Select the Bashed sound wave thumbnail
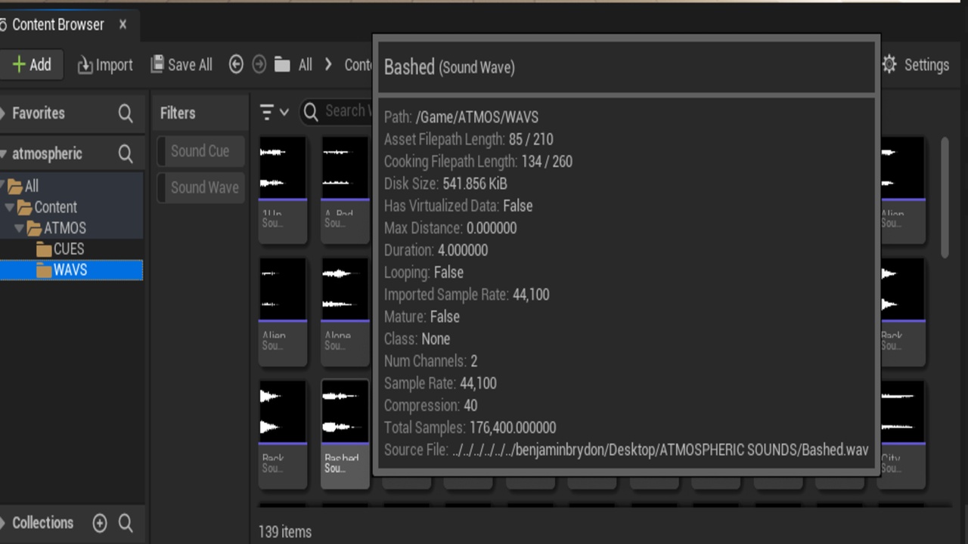The image size is (968, 544). click(x=345, y=434)
